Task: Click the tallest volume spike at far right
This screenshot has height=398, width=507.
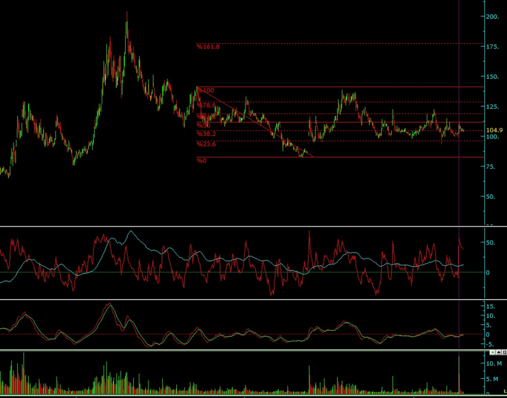Action: click(x=459, y=371)
